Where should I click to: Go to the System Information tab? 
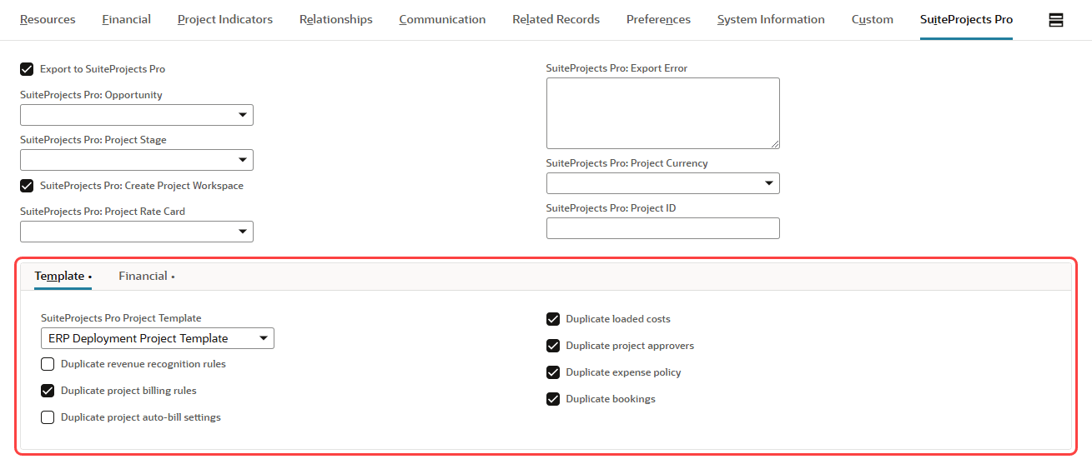point(771,19)
